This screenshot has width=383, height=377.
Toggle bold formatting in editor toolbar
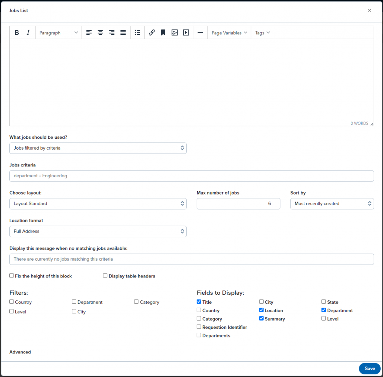17,33
